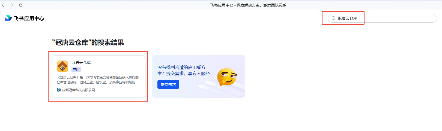Focus the 冠唐云仓库 search input field
The image size is (442, 131).
(x=382, y=18)
